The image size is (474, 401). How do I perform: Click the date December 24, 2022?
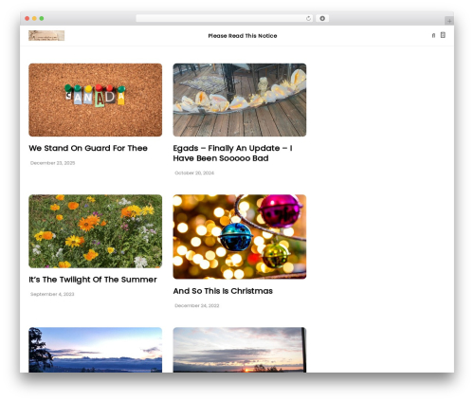[x=197, y=305]
